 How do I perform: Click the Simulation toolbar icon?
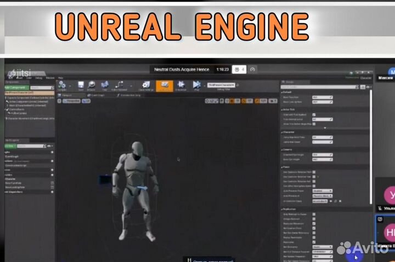[x=180, y=85]
